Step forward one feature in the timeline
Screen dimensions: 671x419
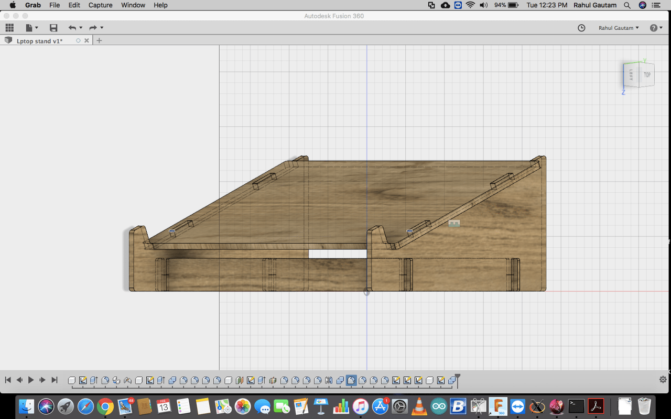coord(42,380)
